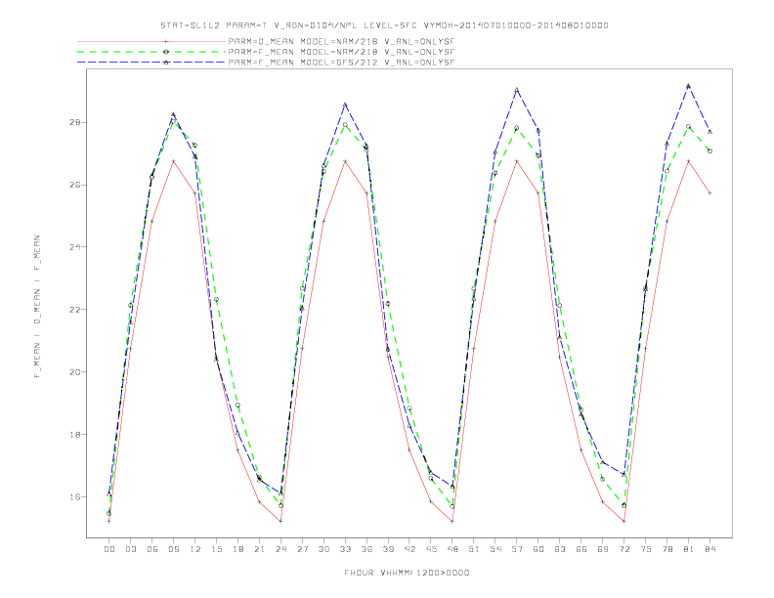Click y-axis tick label 22

point(74,310)
